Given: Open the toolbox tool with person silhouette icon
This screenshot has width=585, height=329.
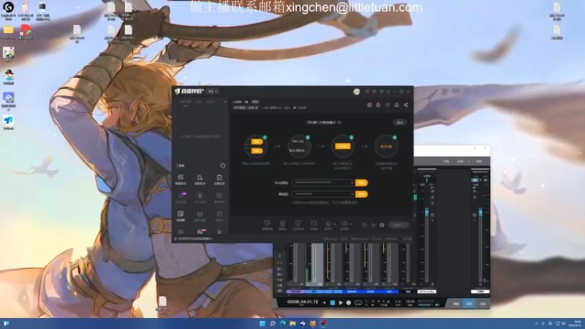Looking at the screenshot, I should point(200,178).
